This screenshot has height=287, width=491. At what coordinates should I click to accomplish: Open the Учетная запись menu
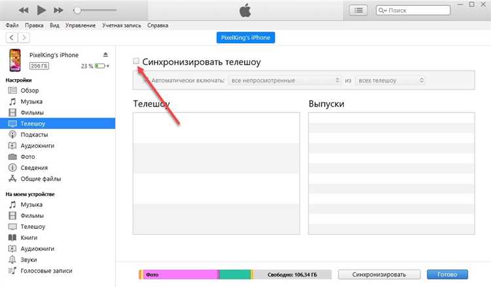120,25
